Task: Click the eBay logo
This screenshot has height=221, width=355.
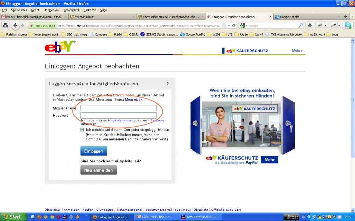Action: [x=60, y=47]
